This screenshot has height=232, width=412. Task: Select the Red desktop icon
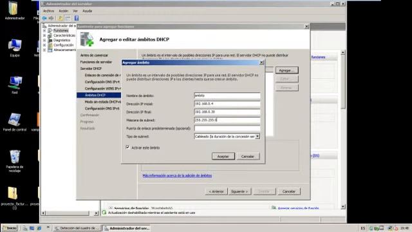pyautogui.click(x=15, y=85)
